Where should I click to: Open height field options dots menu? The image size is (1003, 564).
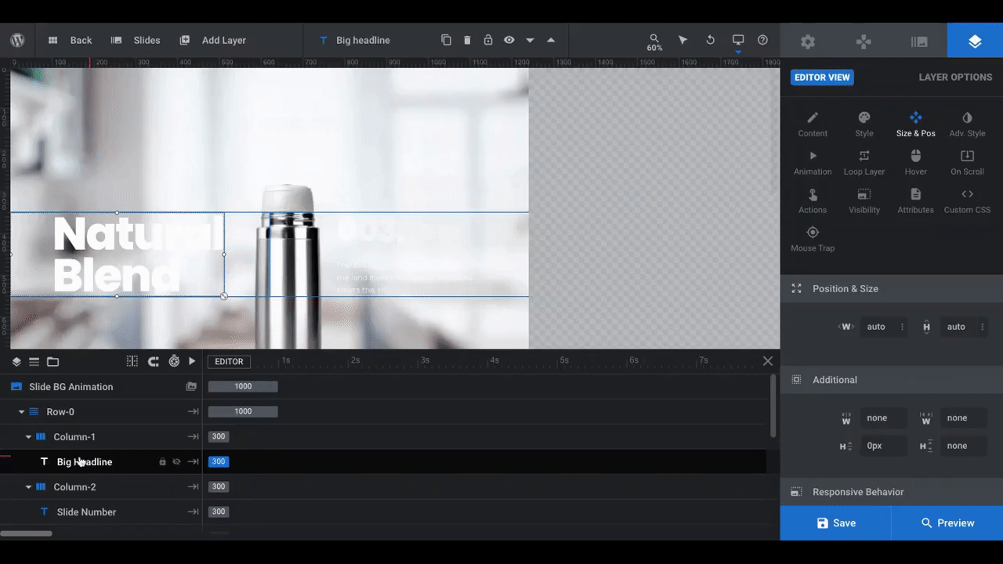(x=982, y=327)
